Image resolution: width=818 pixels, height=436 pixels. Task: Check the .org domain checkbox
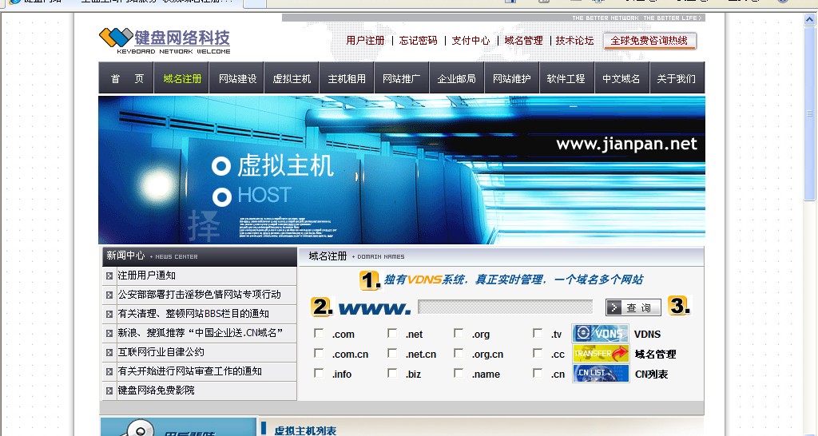tap(459, 333)
